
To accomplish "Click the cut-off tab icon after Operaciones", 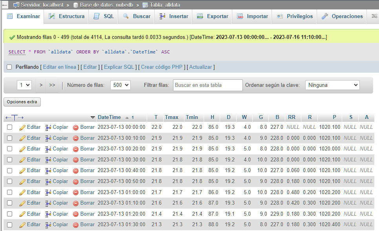I will pos(374,16).
